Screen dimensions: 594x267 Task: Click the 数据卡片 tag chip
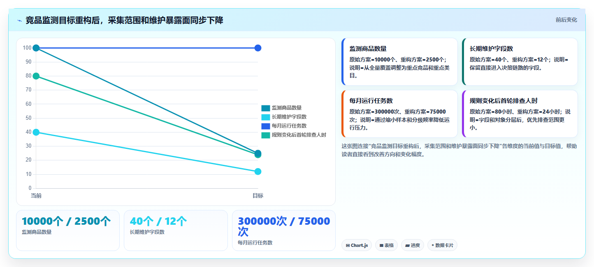pyautogui.click(x=442, y=245)
